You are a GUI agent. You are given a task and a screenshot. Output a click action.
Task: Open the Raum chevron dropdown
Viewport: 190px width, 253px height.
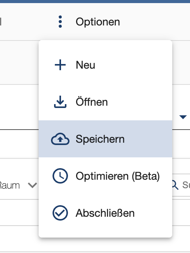32,185
